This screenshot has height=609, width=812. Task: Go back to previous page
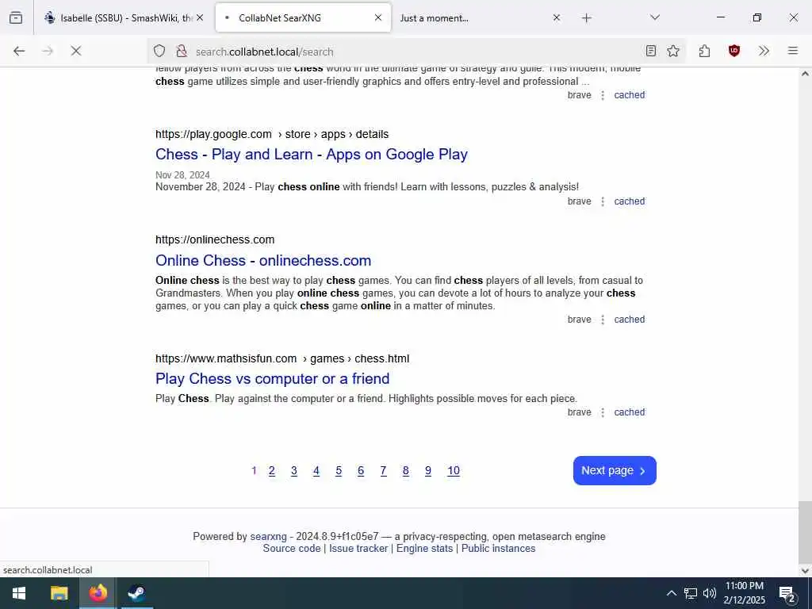click(x=19, y=51)
